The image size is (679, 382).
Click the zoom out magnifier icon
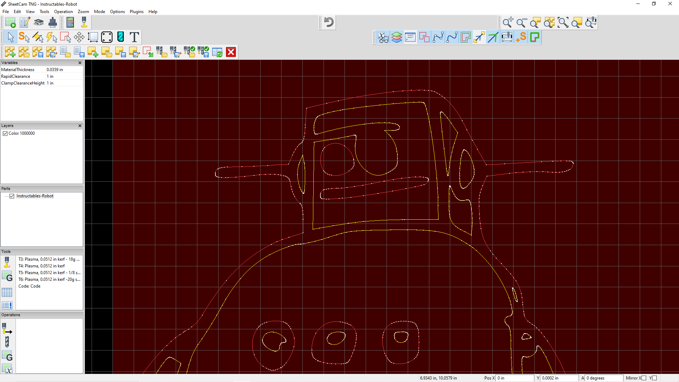[x=521, y=23]
